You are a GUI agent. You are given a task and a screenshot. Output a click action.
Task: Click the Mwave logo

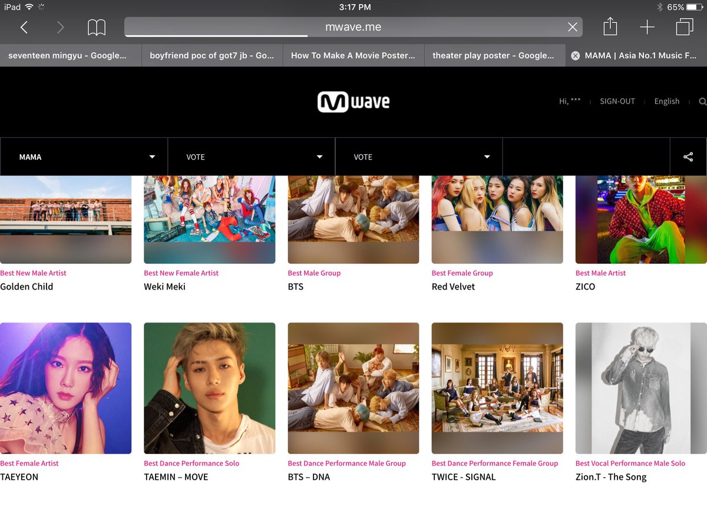point(353,102)
